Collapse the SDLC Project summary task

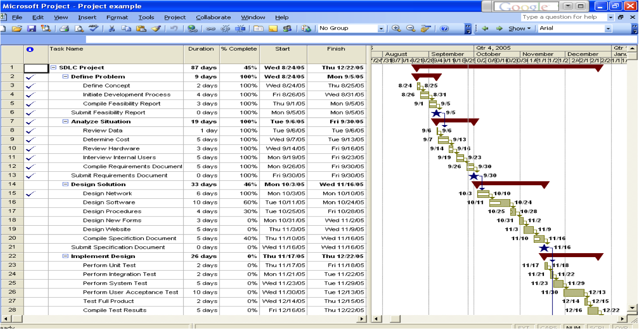tap(54, 68)
